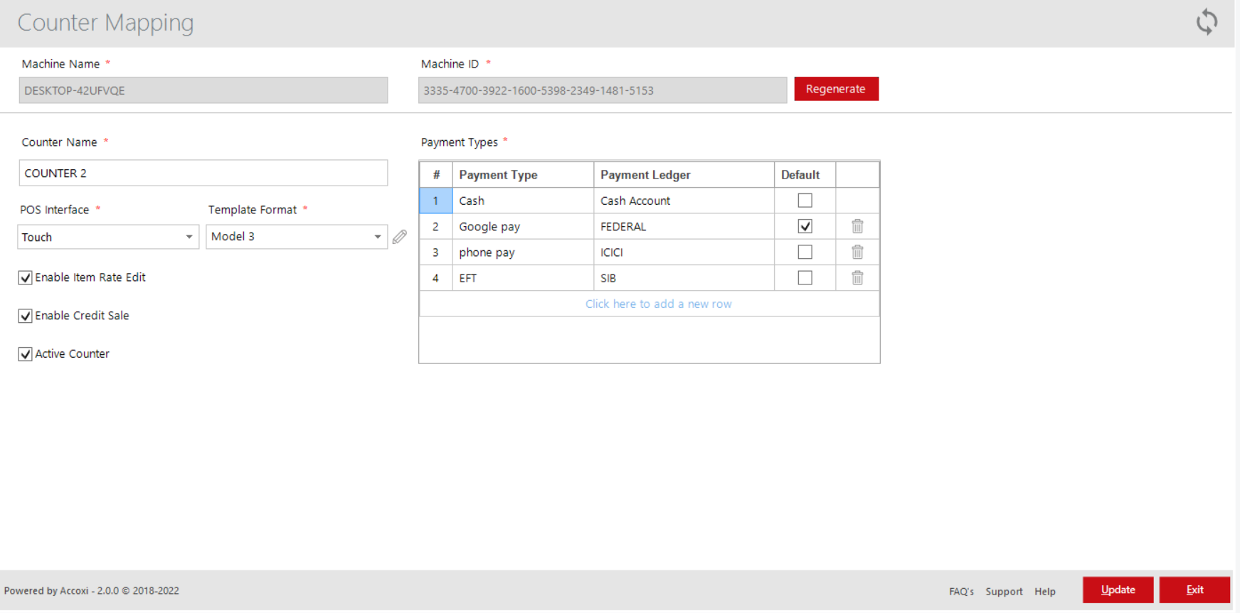Select row number 1 header cell
This screenshot has width=1240, height=613.
point(435,201)
